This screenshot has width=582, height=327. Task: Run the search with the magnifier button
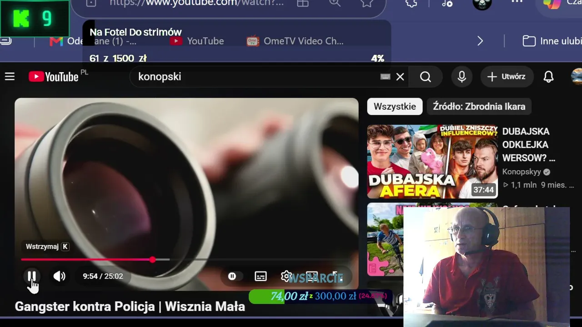coord(426,77)
